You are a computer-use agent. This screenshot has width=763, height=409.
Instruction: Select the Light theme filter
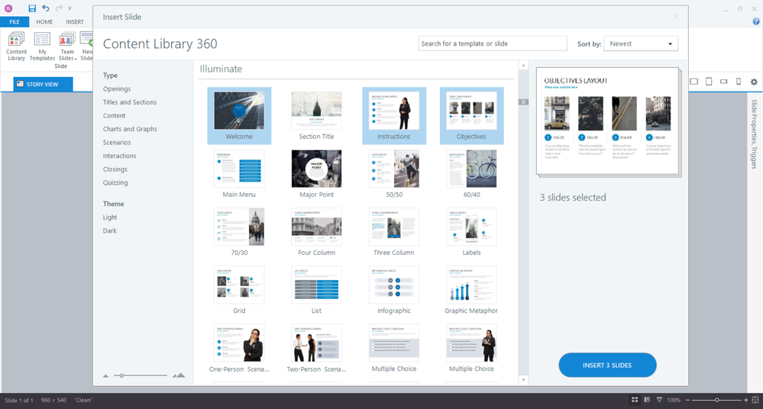coord(110,217)
